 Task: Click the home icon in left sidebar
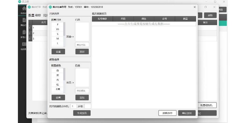[x=24, y=9]
